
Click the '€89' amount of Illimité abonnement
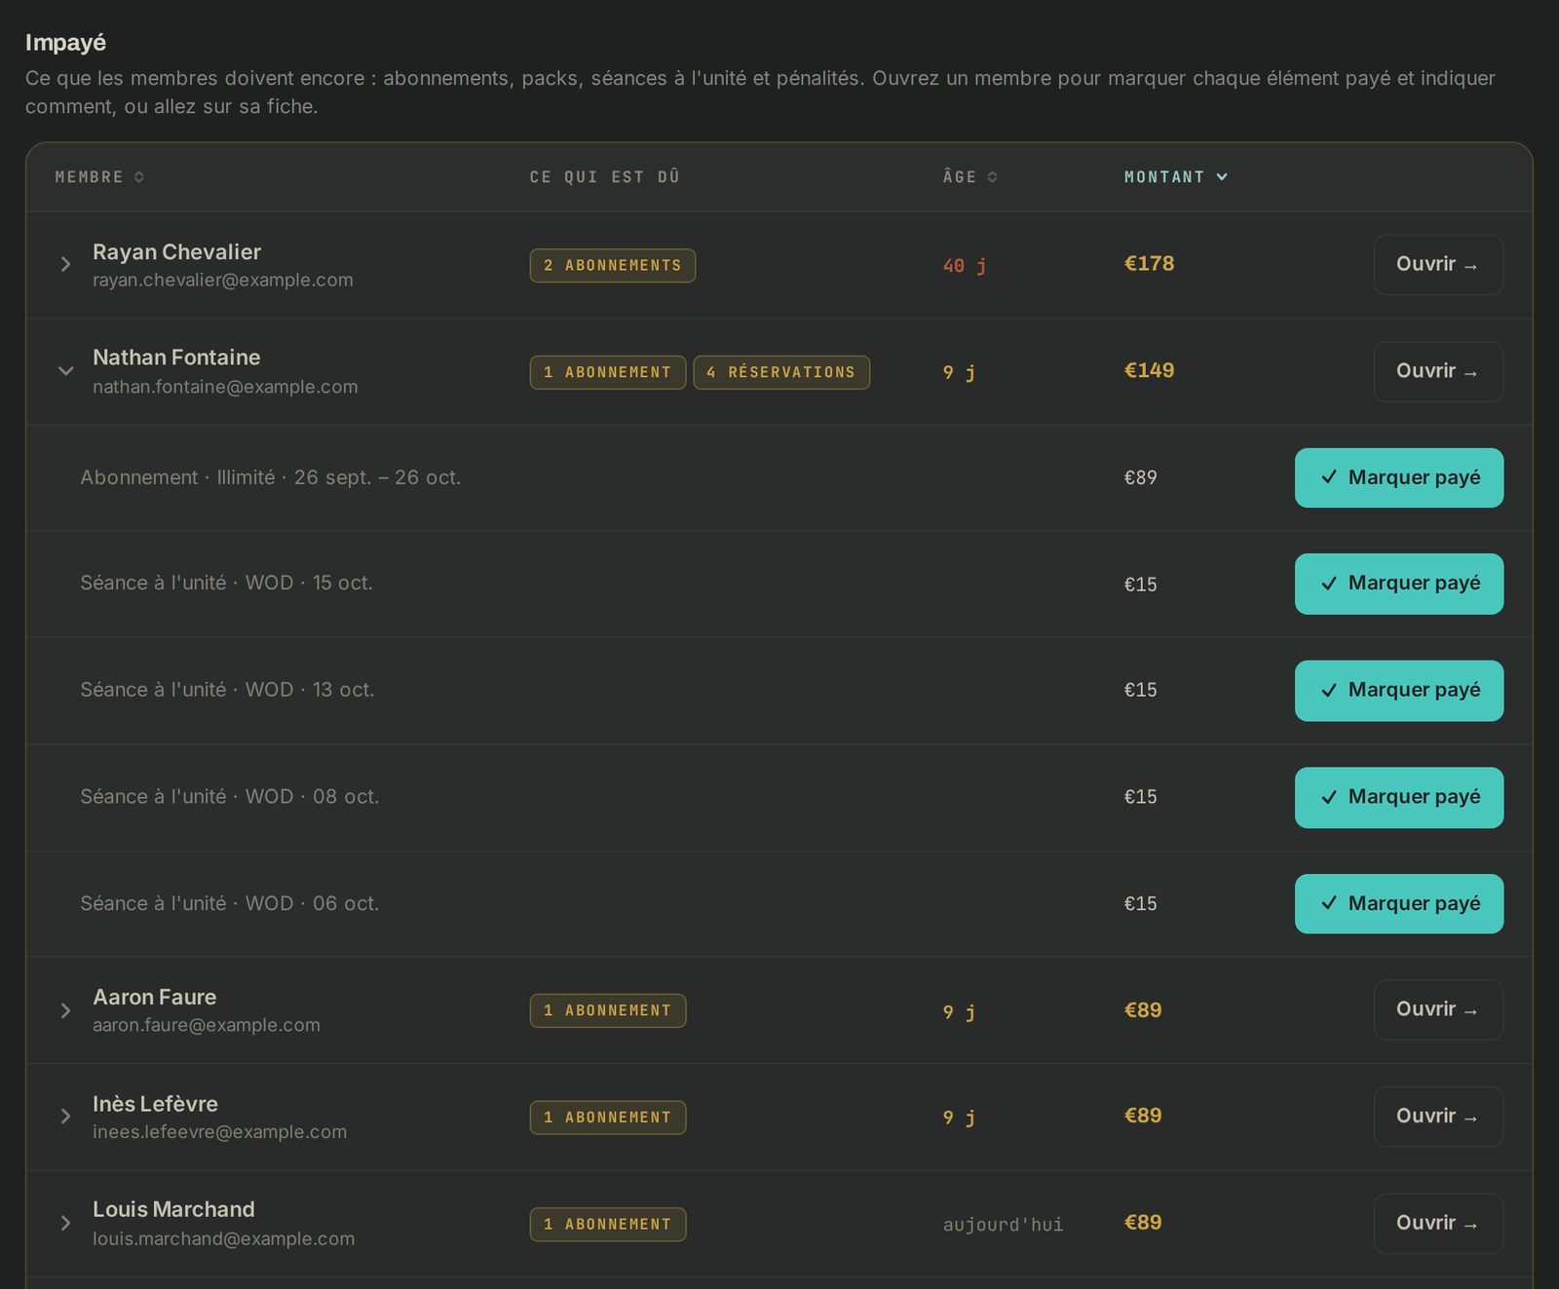(x=1141, y=477)
